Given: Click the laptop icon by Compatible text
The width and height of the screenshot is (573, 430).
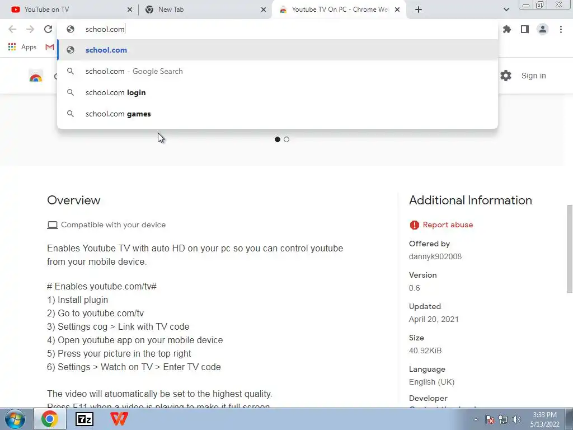Looking at the screenshot, I should [53, 225].
